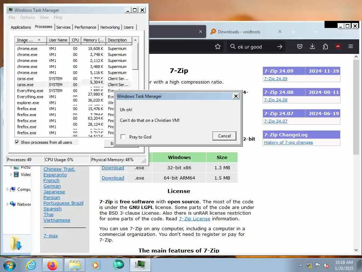
Task: Open the Firefox extensions puzzle icon
Action: coord(325,46)
